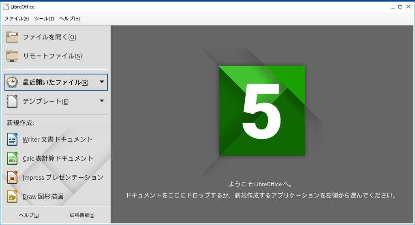Create a new Draw 図形描画

43,196
